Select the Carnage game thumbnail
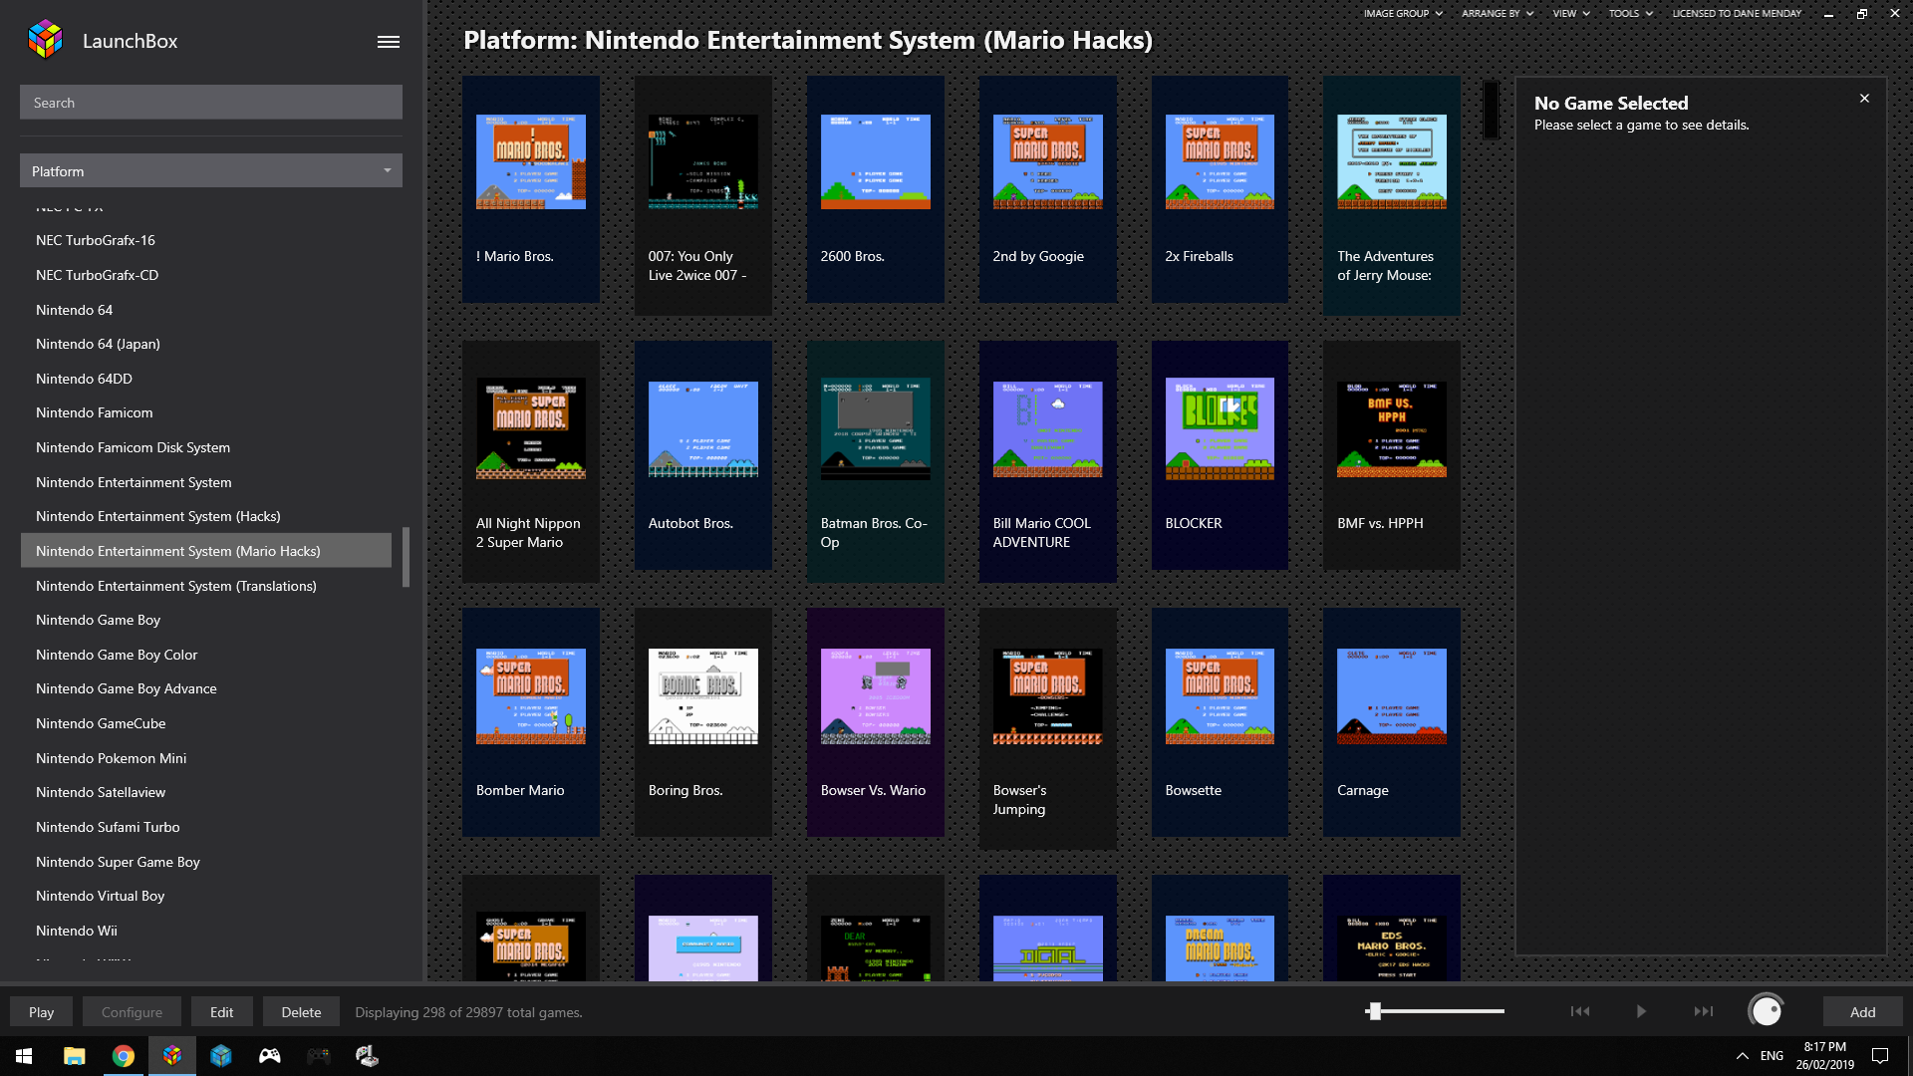Viewport: 1913px width, 1076px height. click(x=1392, y=696)
